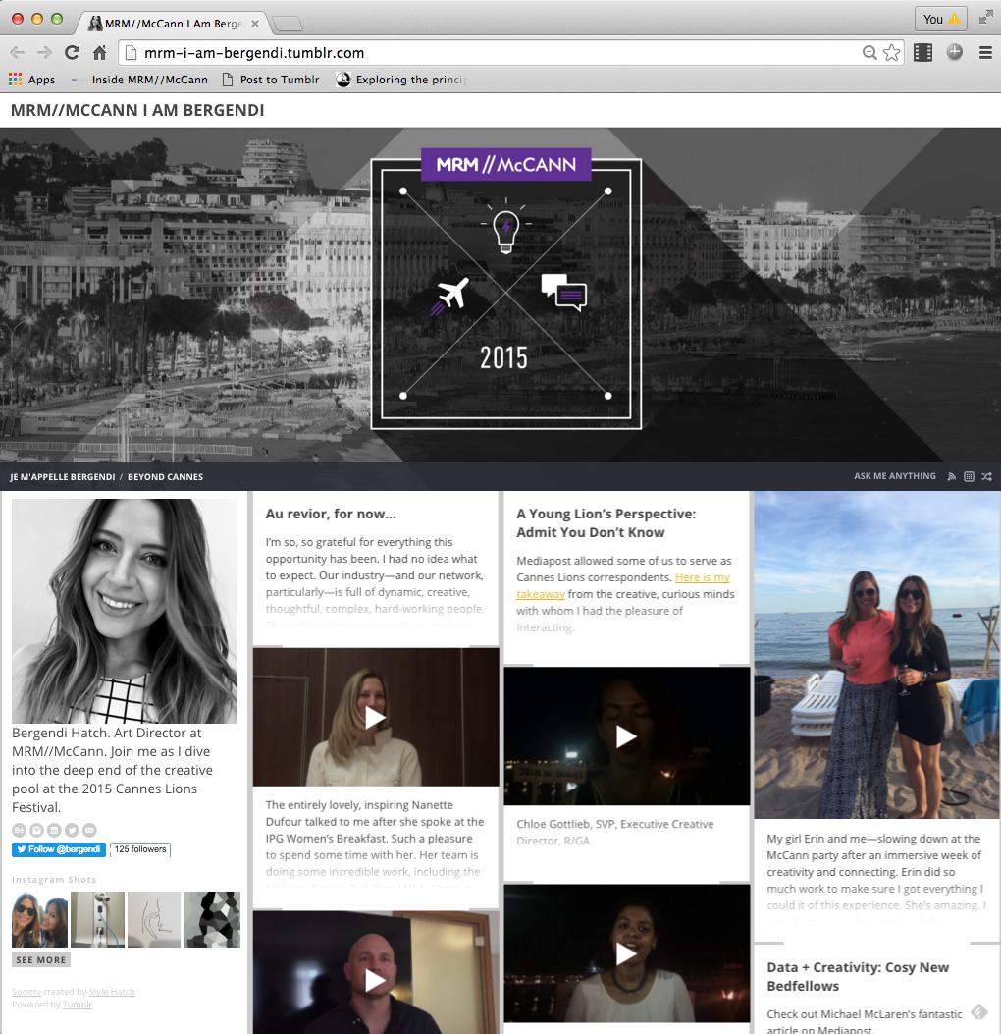The width and height of the screenshot is (1001, 1034).
Task: Open Data + Creativity: Cosy New Bedfellows post
Action: (858, 977)
